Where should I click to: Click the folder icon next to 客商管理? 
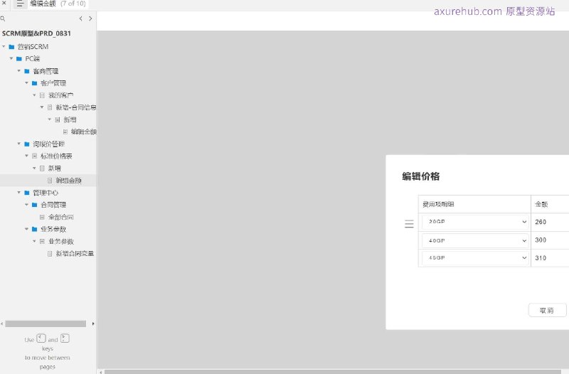[x=27, y=71]
